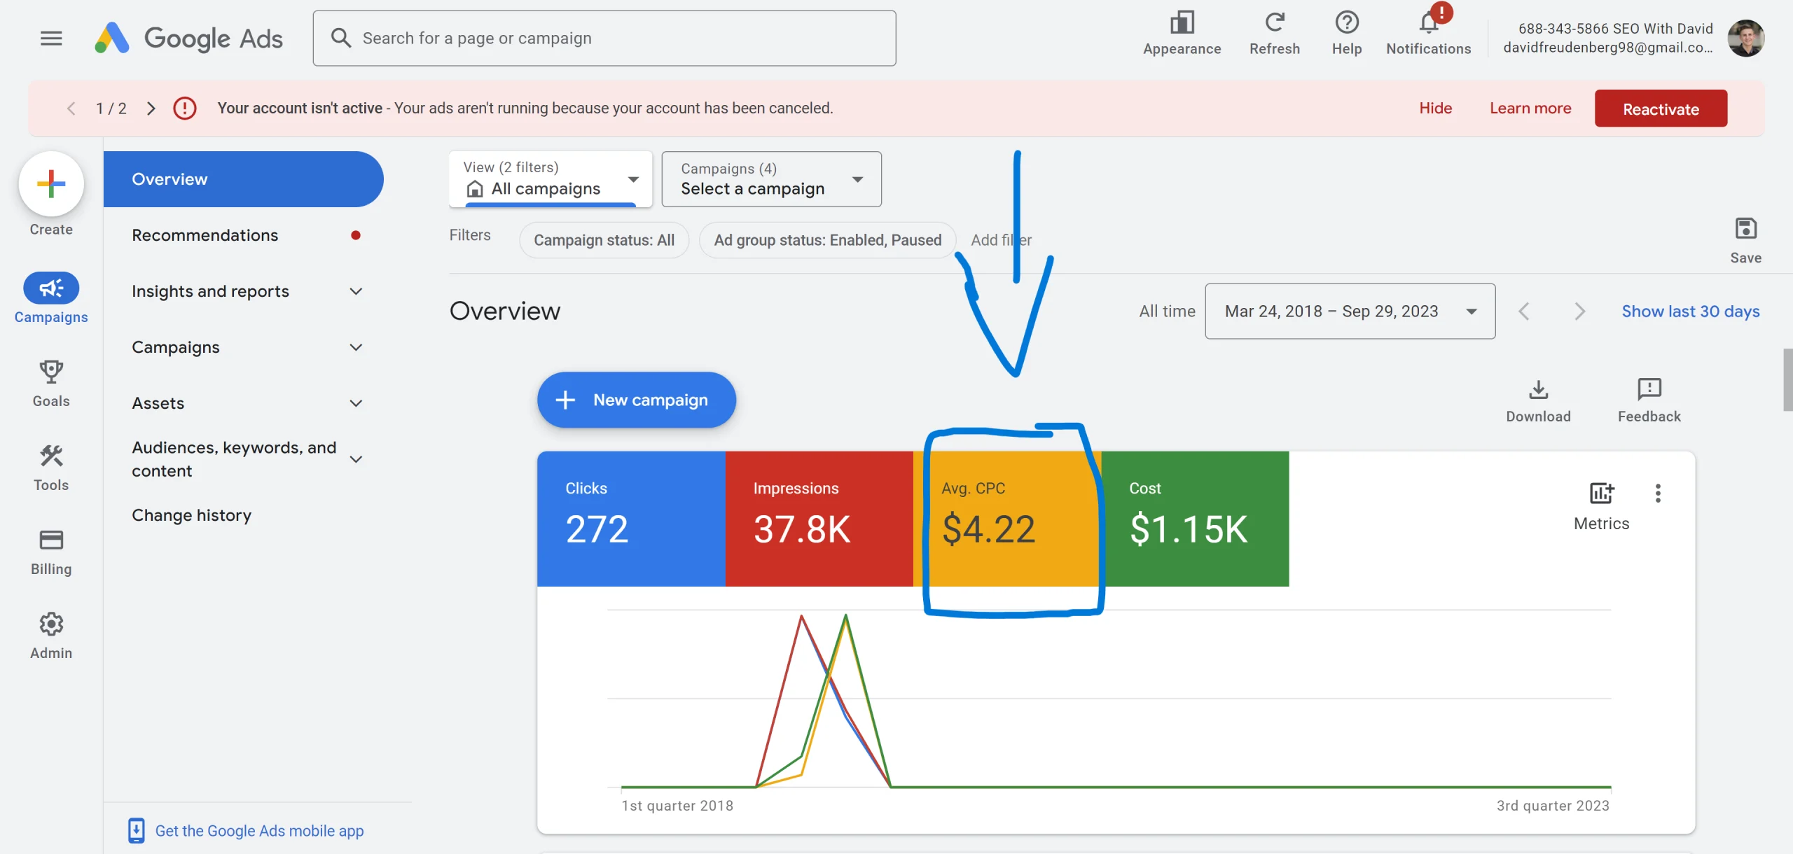
Task: Open the Billing section
Action: (51, 552)
